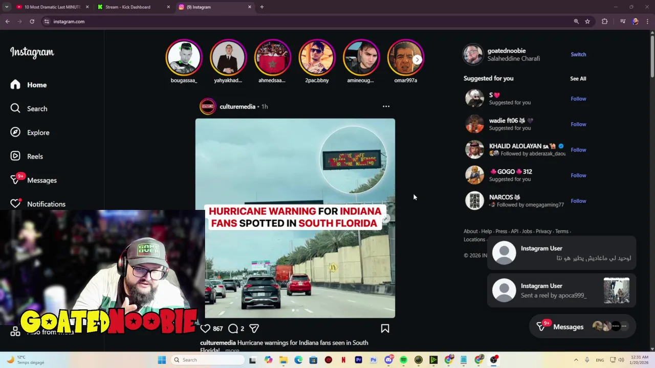Open culturemedia username link
655x368 pixels.
click(x=237, y=106)
